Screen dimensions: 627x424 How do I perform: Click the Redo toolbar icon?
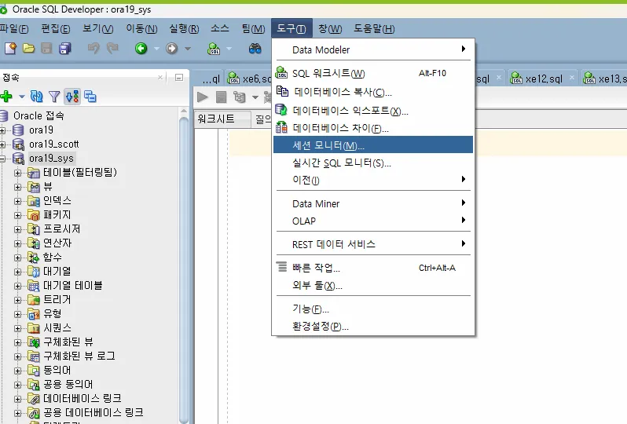(113, 49)
